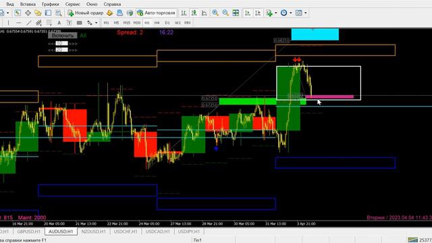Click the 7in1 profile in status bar
This screenshot has height=243, width=432.
(197, 240)
